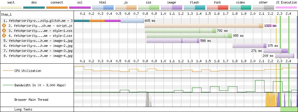This screenshot has width=298, height=112.
Task: Click the JS Execution pink legend bar
Action: point(286,8)
